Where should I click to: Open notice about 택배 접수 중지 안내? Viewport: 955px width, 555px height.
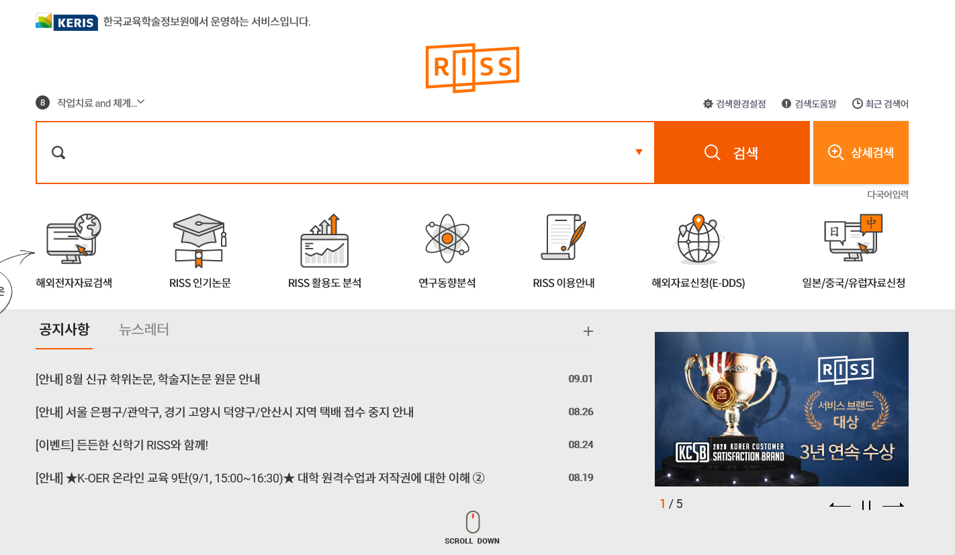[224, 412]
